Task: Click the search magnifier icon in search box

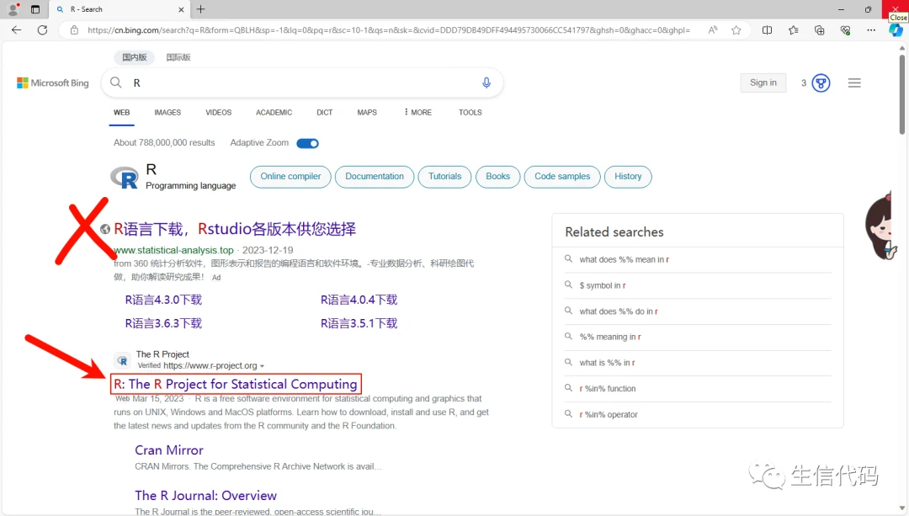Action: pyautogui.click(x=116, y=82)
